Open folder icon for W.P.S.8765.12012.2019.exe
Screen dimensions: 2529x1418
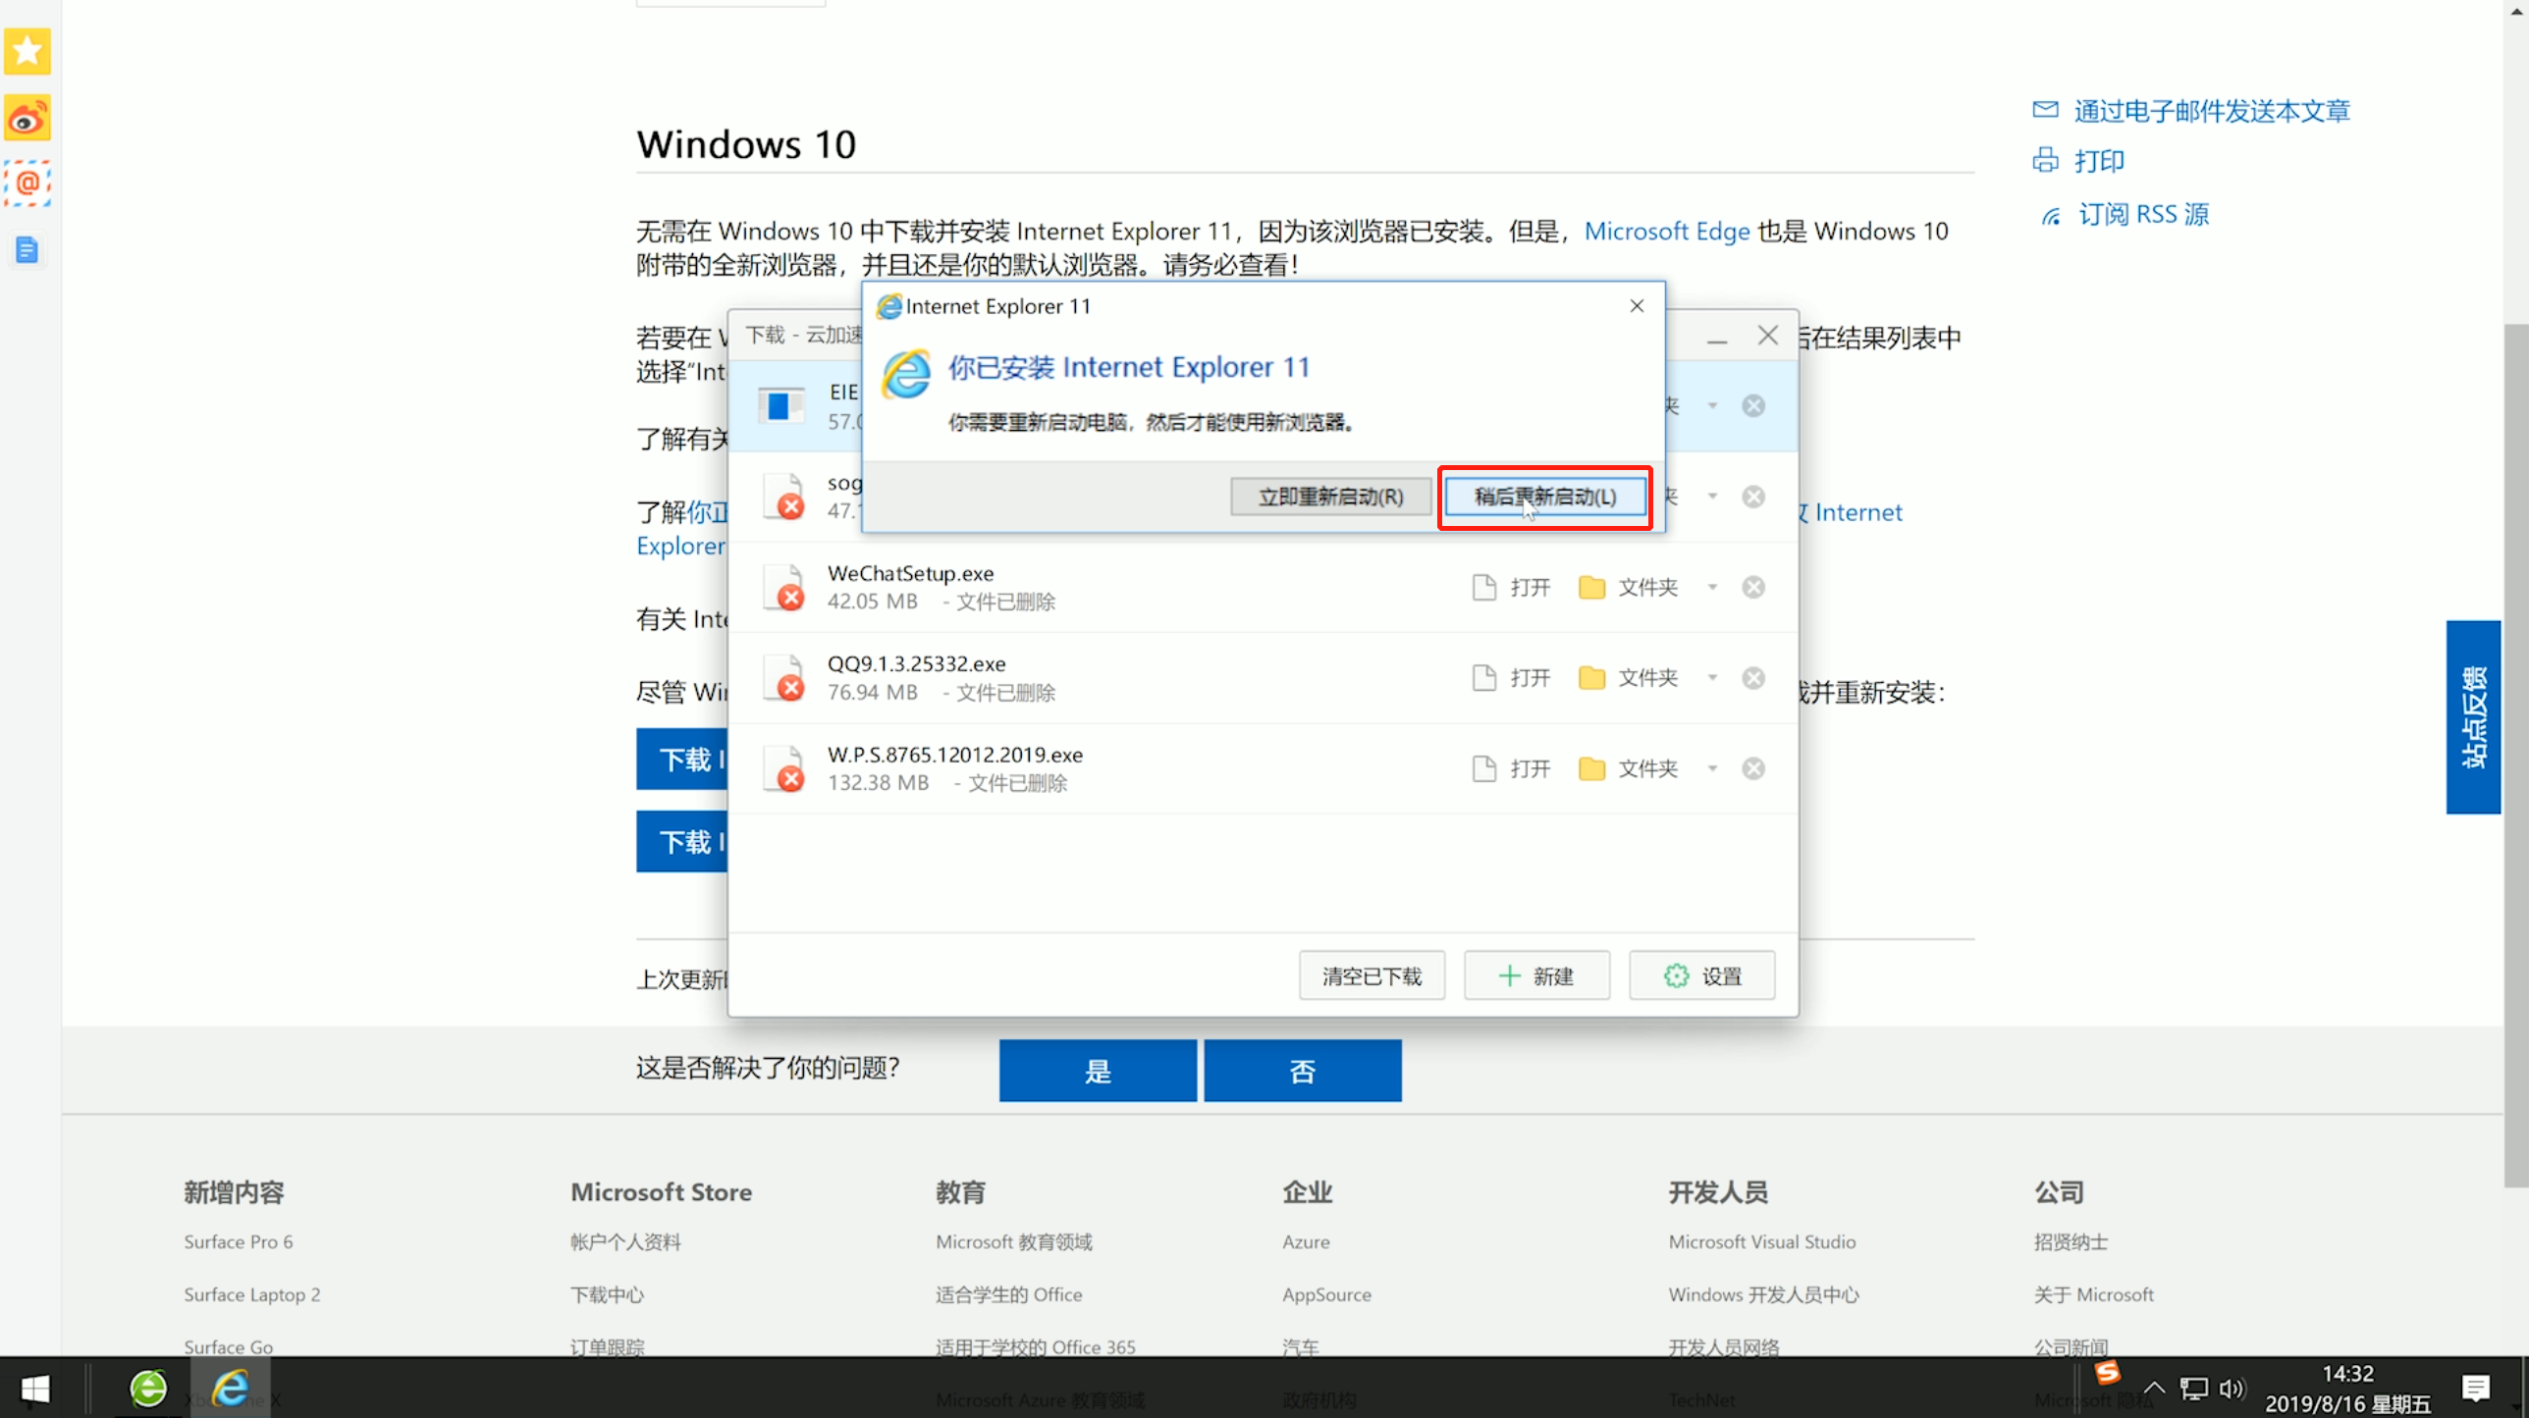coord(1591,768)
